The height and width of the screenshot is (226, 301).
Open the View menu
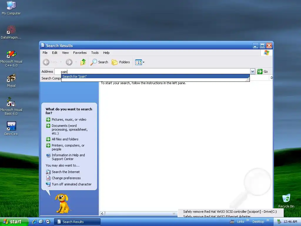click(x=65, y=53)
